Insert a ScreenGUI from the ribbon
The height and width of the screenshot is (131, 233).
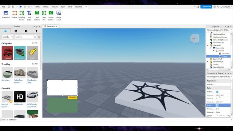(6, 15)
